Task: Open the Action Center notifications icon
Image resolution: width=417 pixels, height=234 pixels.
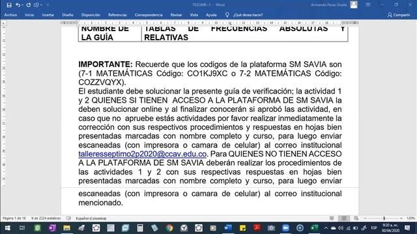Action: pos(407,228)
